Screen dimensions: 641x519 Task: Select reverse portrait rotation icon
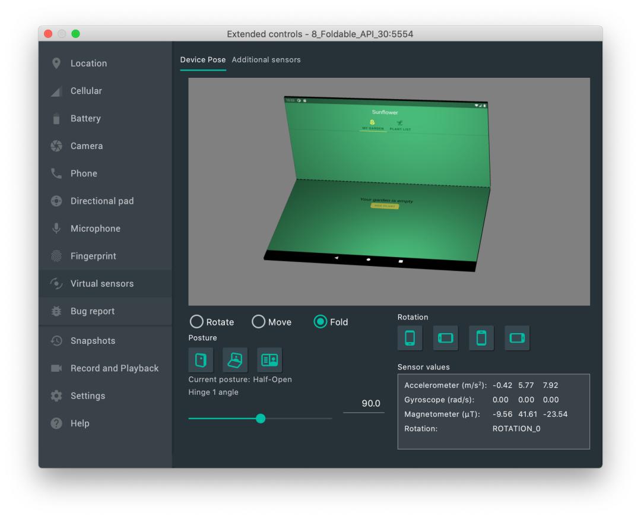[481, 338]
